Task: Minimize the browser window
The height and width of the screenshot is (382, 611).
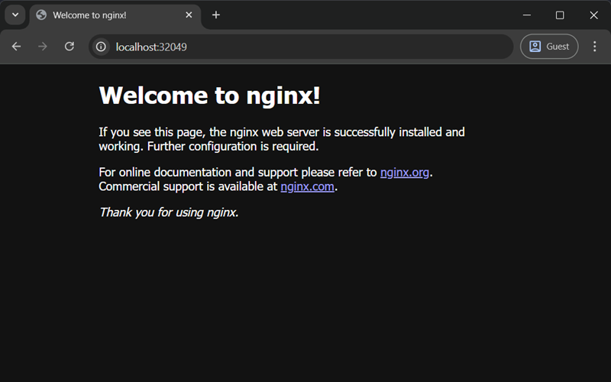Action: click(527, 15)
